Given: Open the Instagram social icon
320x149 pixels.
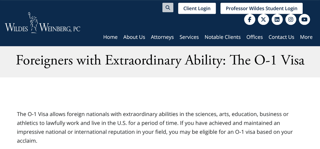Looking at the screenshot, I should [291, 19].
